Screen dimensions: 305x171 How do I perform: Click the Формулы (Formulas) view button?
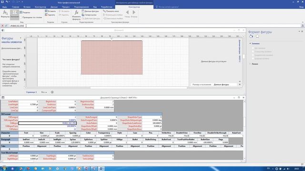(5, 14)
